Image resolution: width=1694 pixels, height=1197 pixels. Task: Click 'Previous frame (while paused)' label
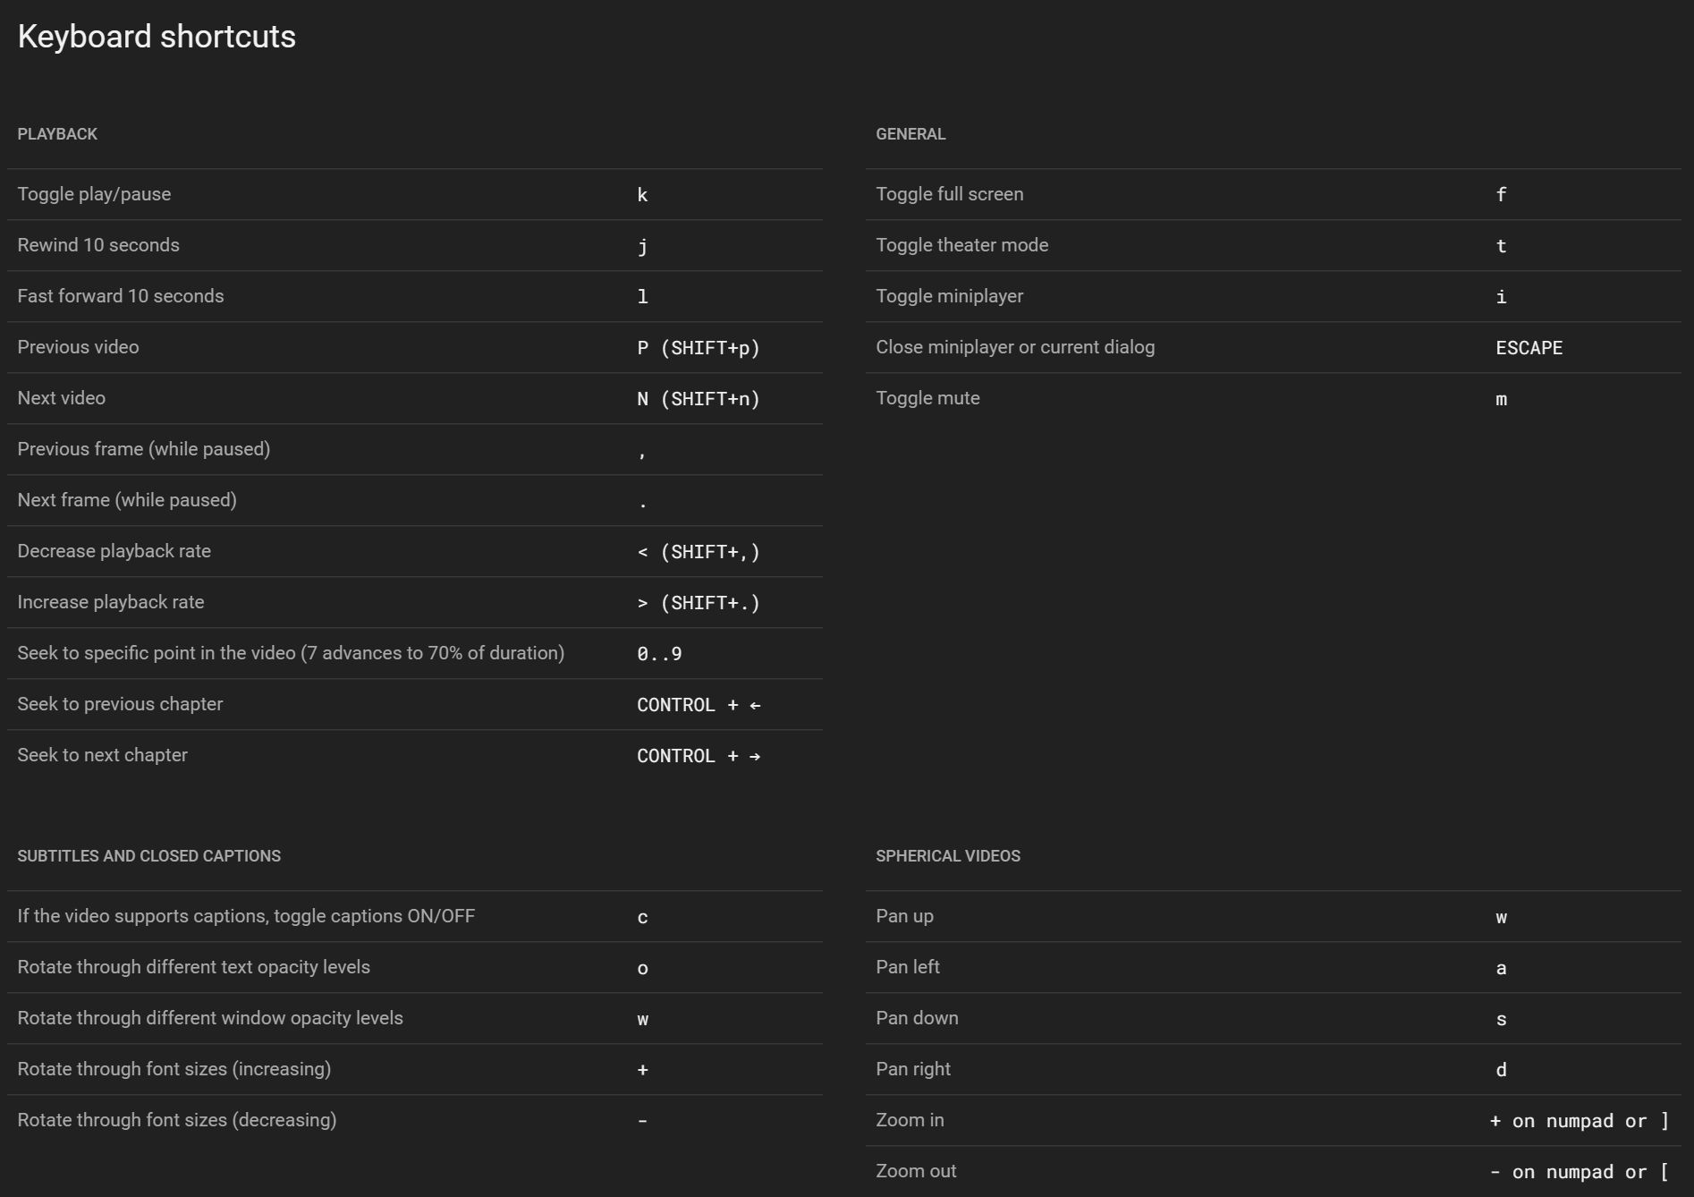point(144,449)
